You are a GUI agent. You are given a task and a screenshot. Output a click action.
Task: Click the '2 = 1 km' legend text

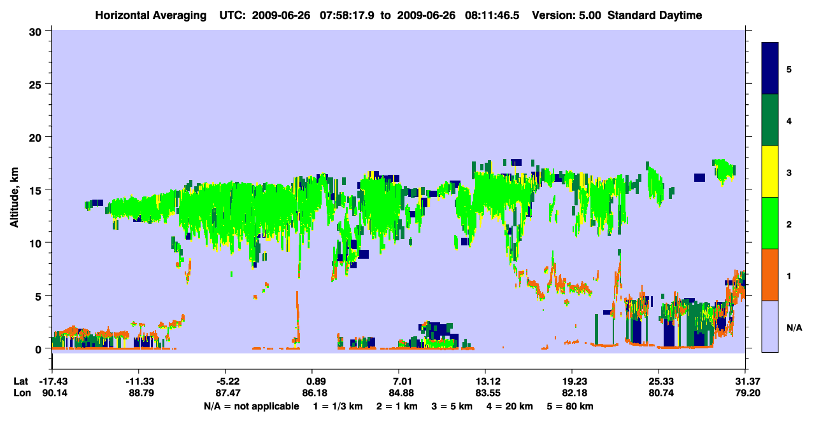tap(396, 406)
